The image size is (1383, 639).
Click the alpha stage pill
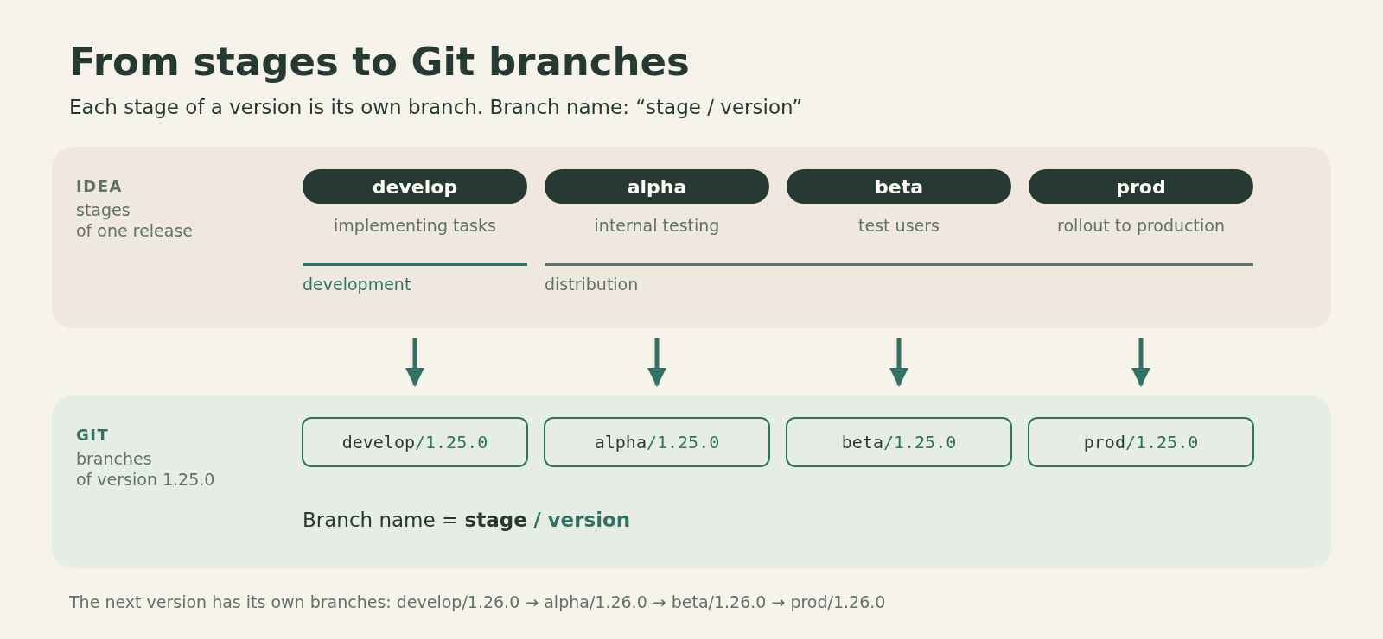pos(657,187)
